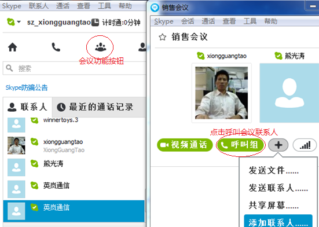Click the 计时通 clock icon

(x=95, y=23)
